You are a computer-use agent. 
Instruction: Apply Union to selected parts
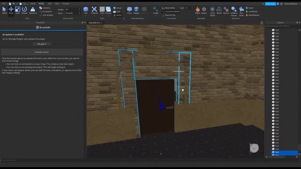pos(129,10)
